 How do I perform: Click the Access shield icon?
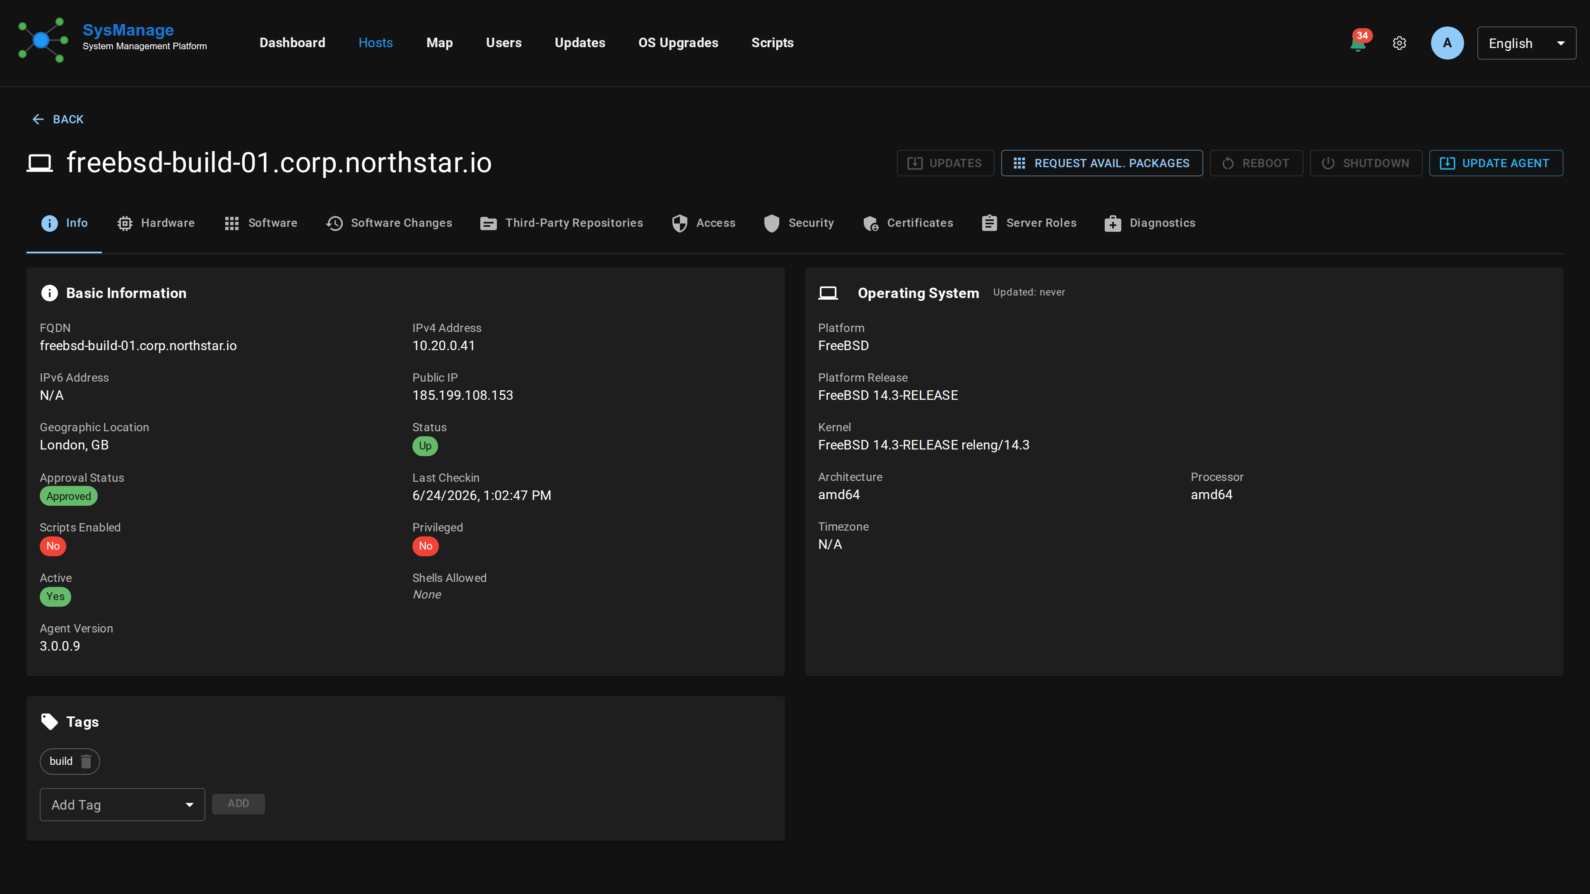point(679,223)
